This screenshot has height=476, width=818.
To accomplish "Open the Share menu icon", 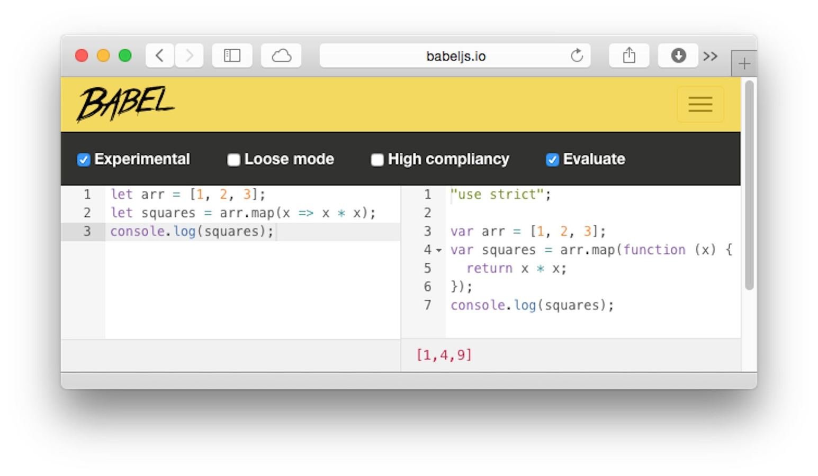I will point(629,56).
